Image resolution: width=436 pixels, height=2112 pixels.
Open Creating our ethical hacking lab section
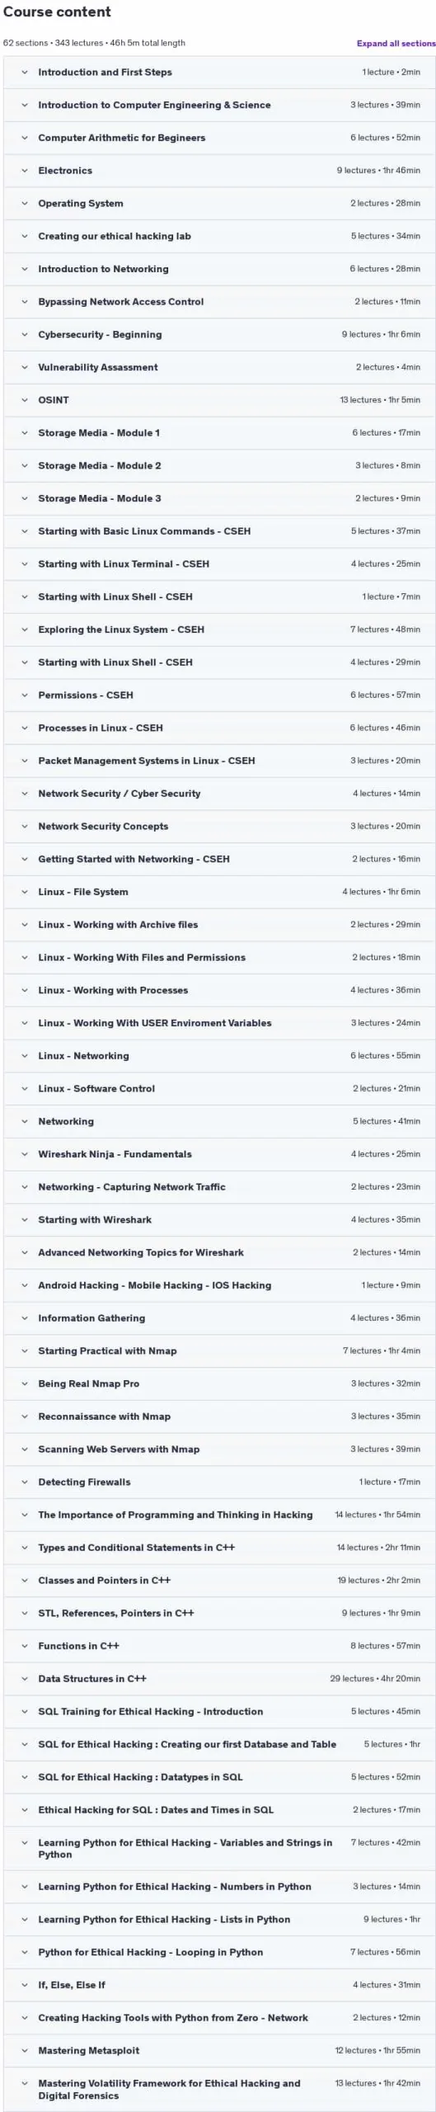[x=219, y=236]
